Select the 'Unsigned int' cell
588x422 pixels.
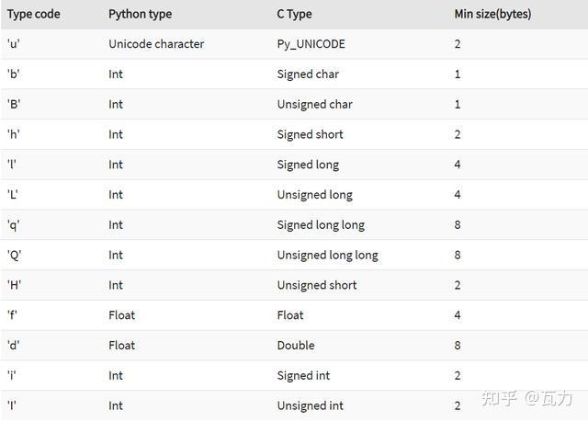click(x=310, y=405)
